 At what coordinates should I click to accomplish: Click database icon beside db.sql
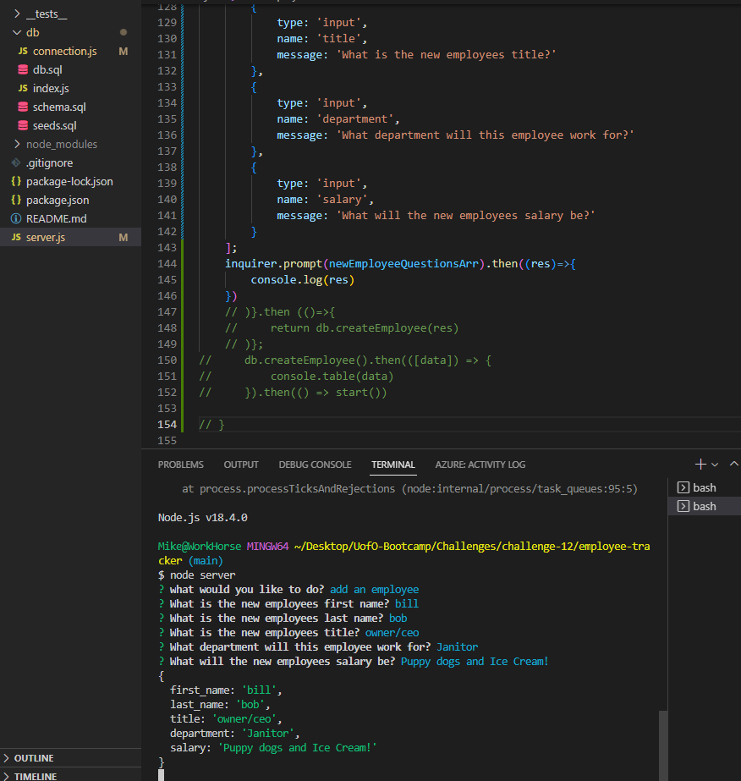pos(23,69)
